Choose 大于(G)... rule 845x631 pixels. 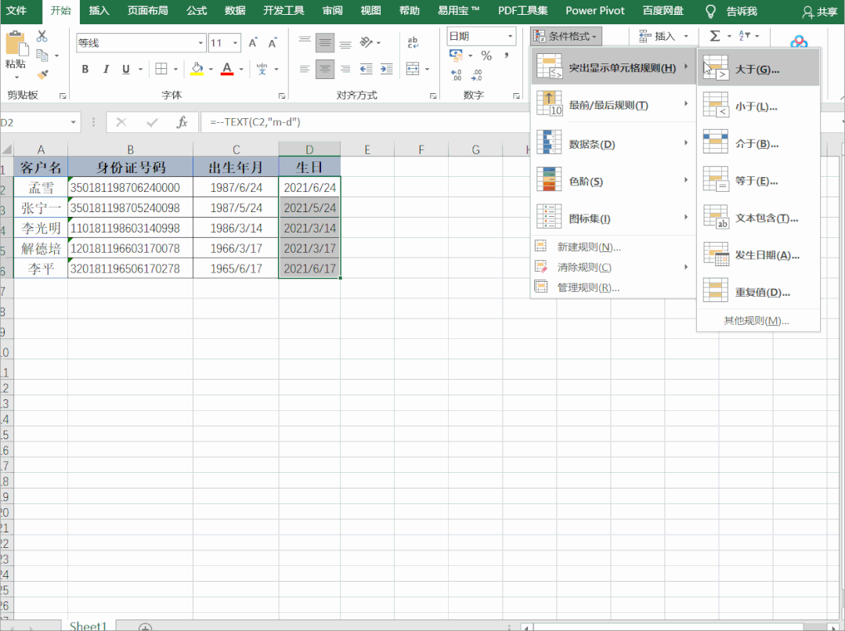pyautogui.click(x=758, y=68)
